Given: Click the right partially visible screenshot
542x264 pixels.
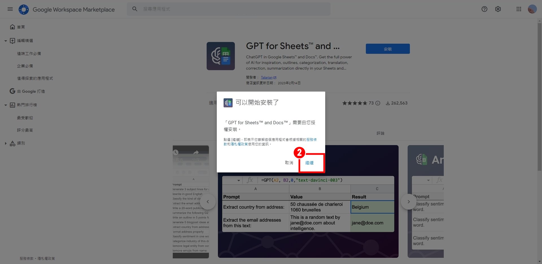Looking at the screenshot, I should (426, 202).
